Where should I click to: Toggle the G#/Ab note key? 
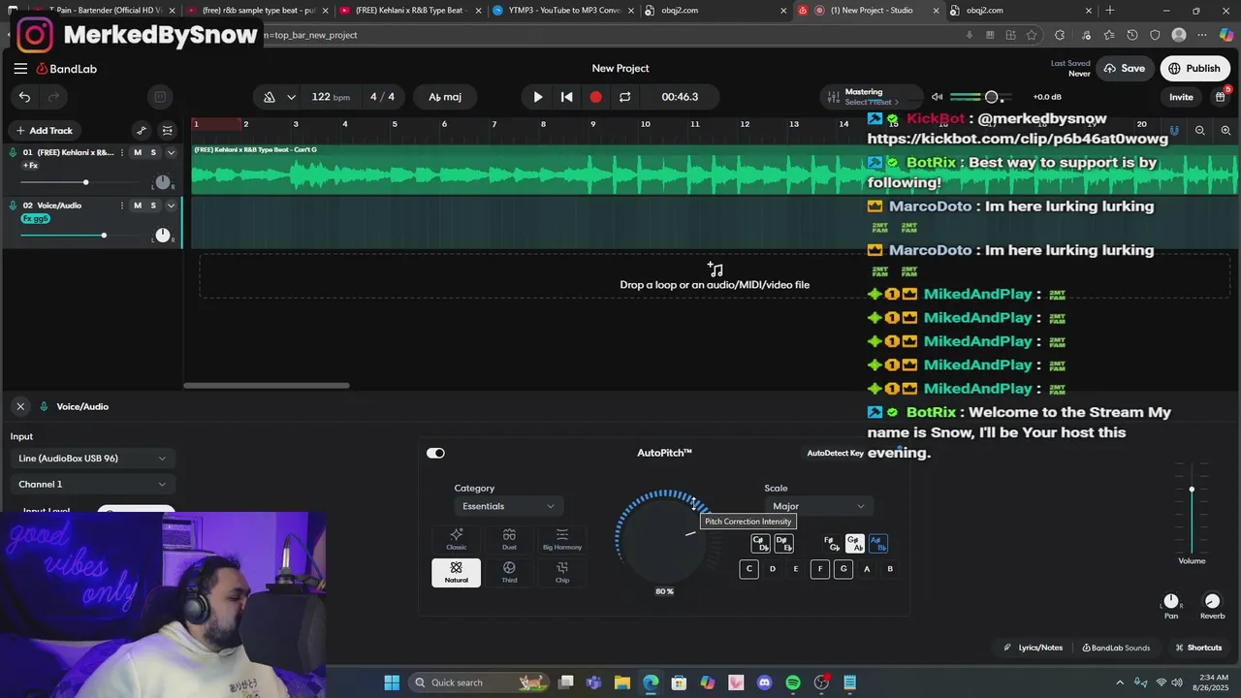click(x=854, y=544)
